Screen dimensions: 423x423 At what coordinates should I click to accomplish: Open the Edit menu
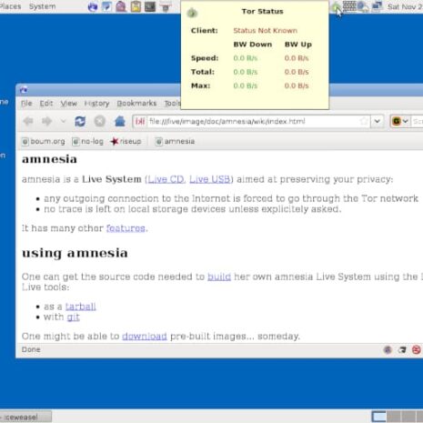[x=46, y=104]
